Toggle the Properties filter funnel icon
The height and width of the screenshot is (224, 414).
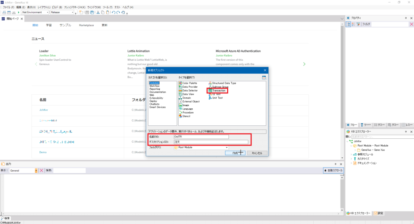coord(358,24)
